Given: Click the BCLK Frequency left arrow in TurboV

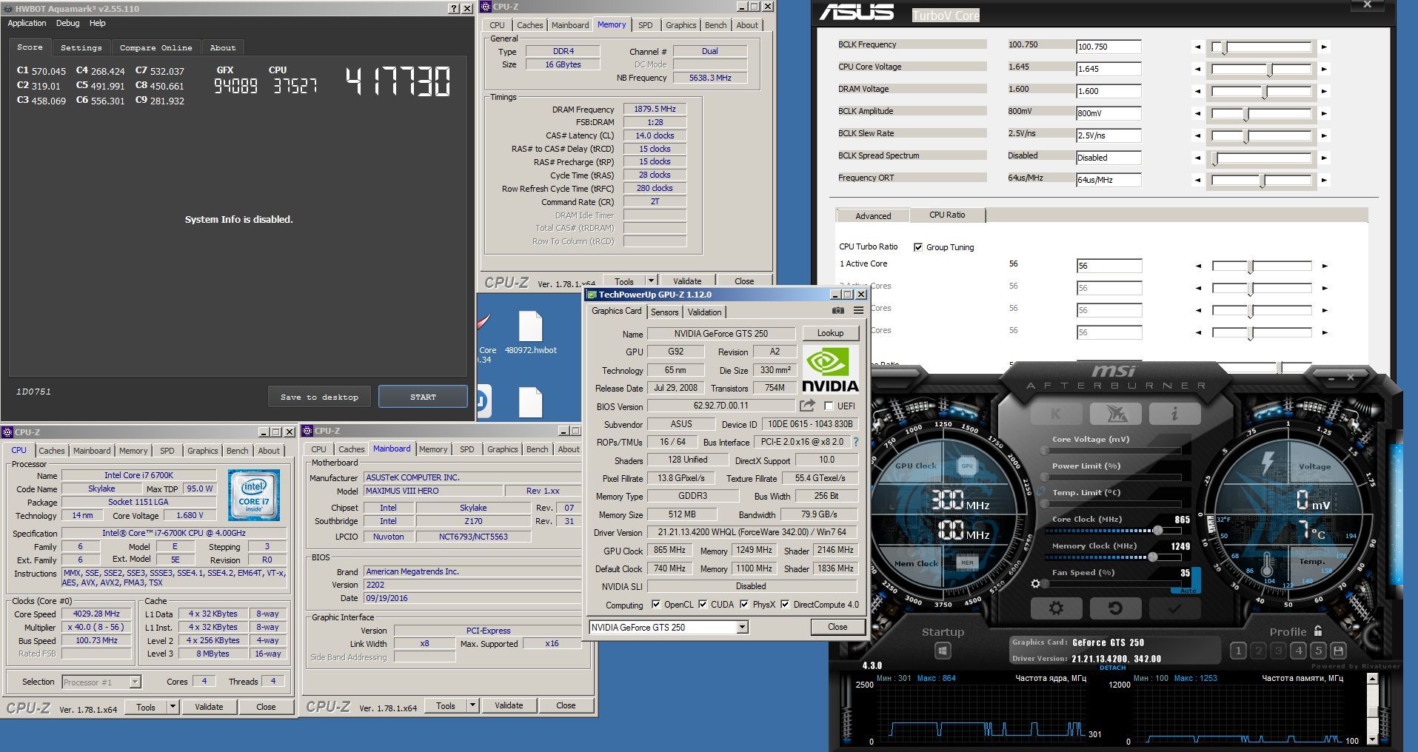Looking at the screenshot, I should pos(1197,47).
